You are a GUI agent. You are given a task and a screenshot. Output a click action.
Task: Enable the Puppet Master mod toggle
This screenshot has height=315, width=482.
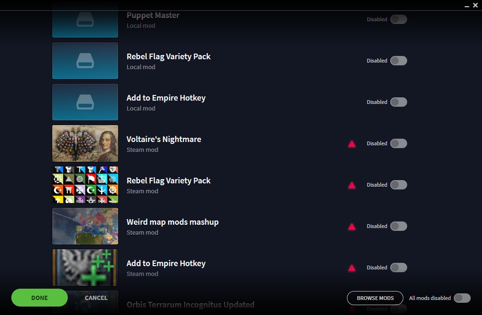tap(399, 19)
